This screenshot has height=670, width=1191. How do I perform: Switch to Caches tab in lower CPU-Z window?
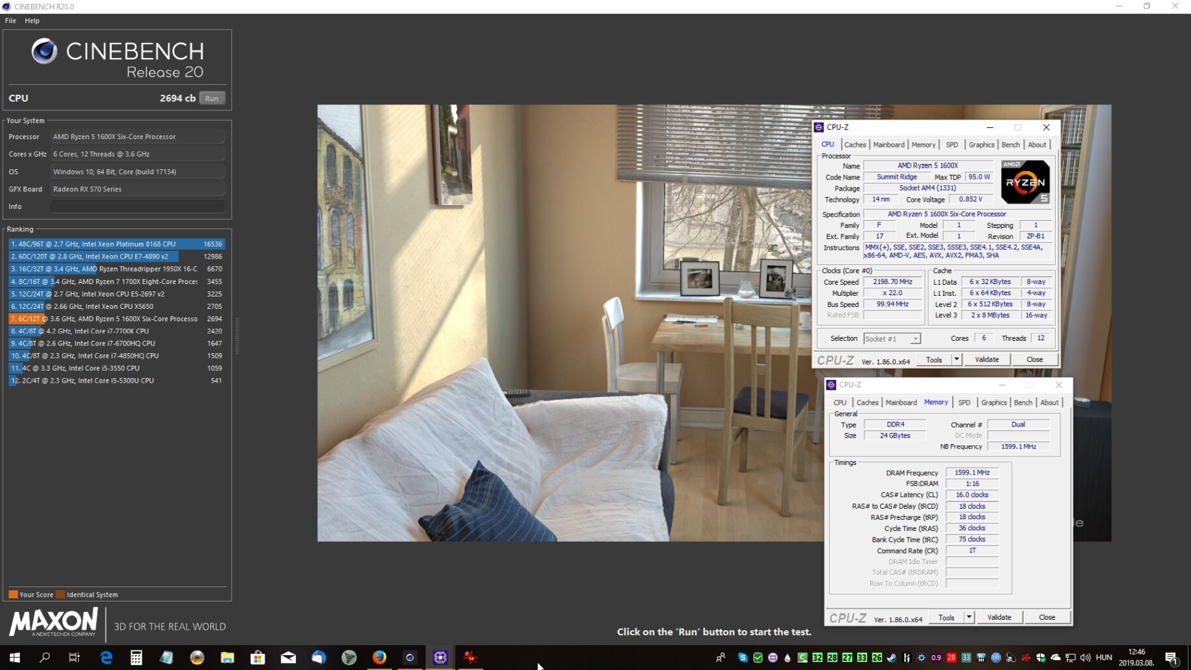(867, 402)
